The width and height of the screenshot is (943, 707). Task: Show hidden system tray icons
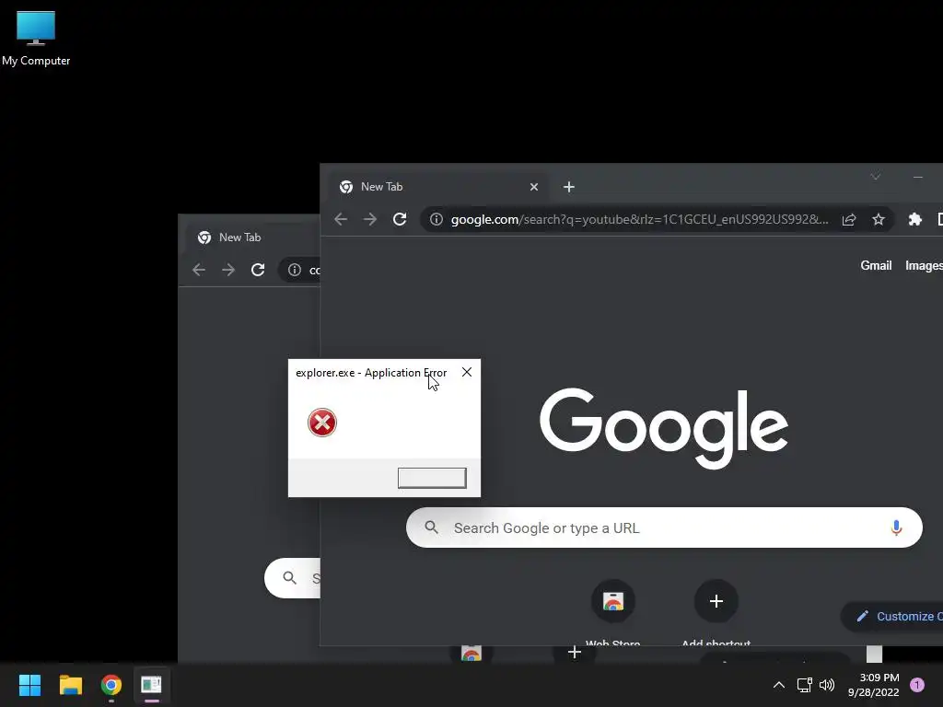(779, 685)
